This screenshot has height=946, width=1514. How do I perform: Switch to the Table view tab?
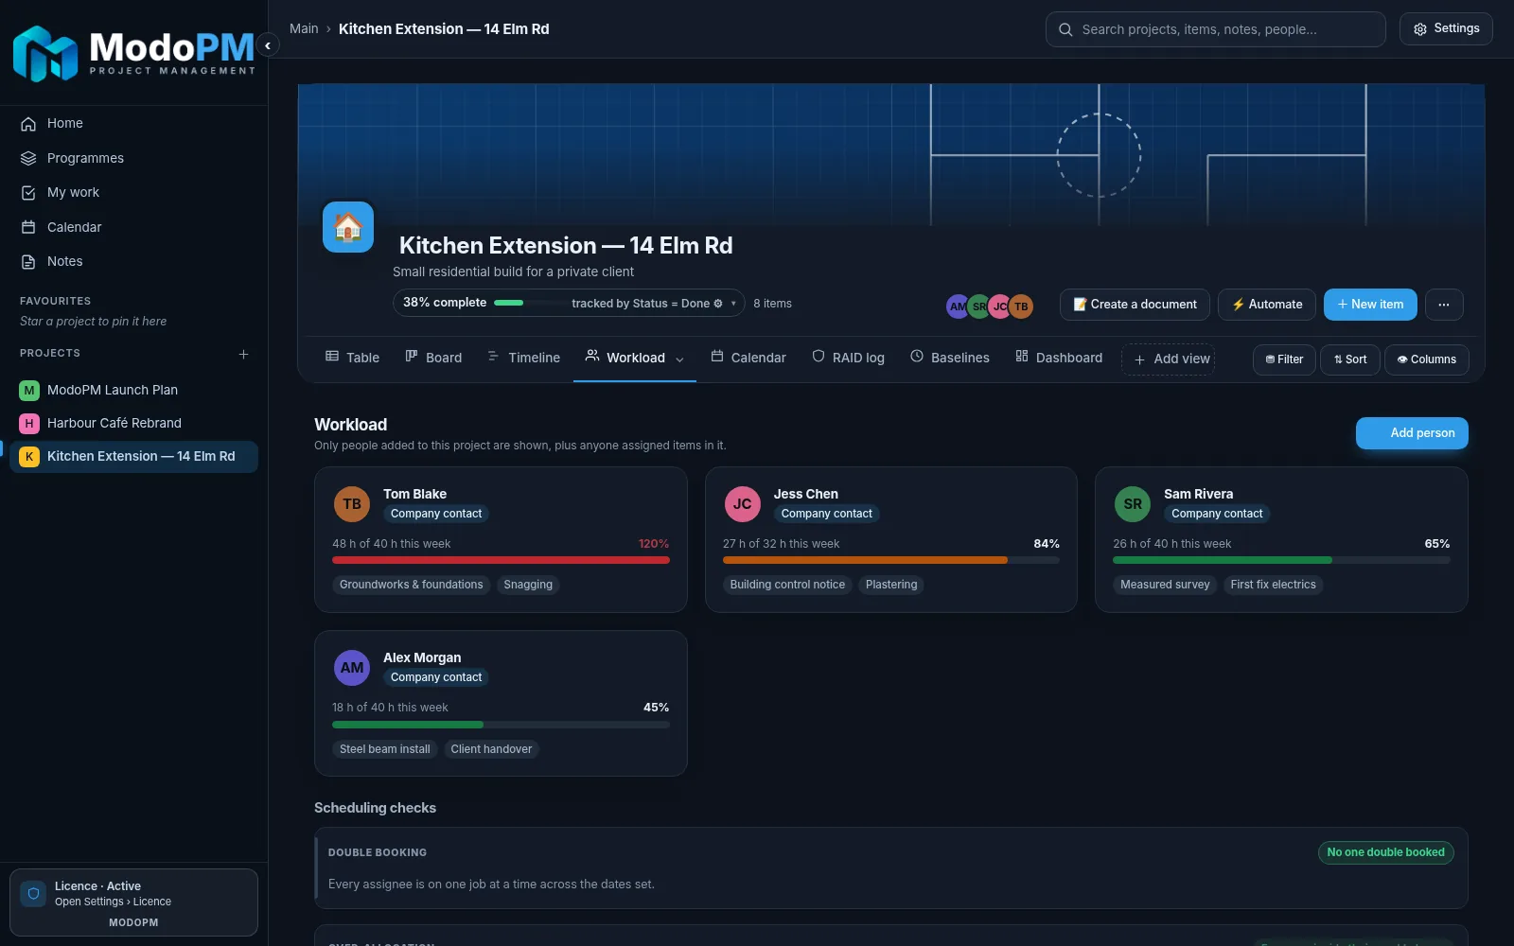coord(352,358)
